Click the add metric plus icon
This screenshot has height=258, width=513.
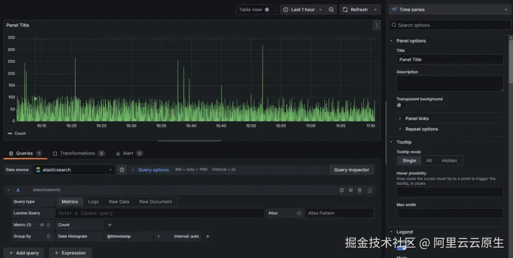point(110,225)
